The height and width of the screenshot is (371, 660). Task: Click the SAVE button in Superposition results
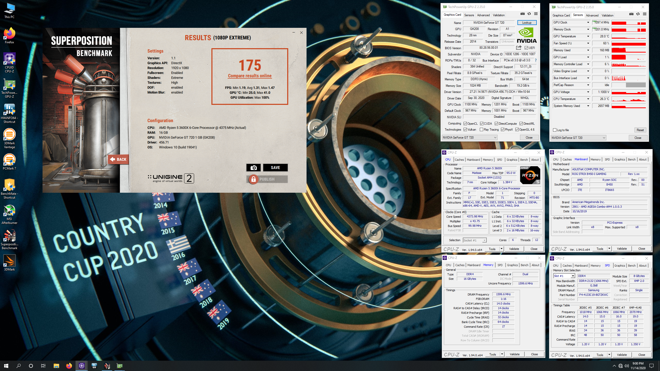tap(275, 168)
